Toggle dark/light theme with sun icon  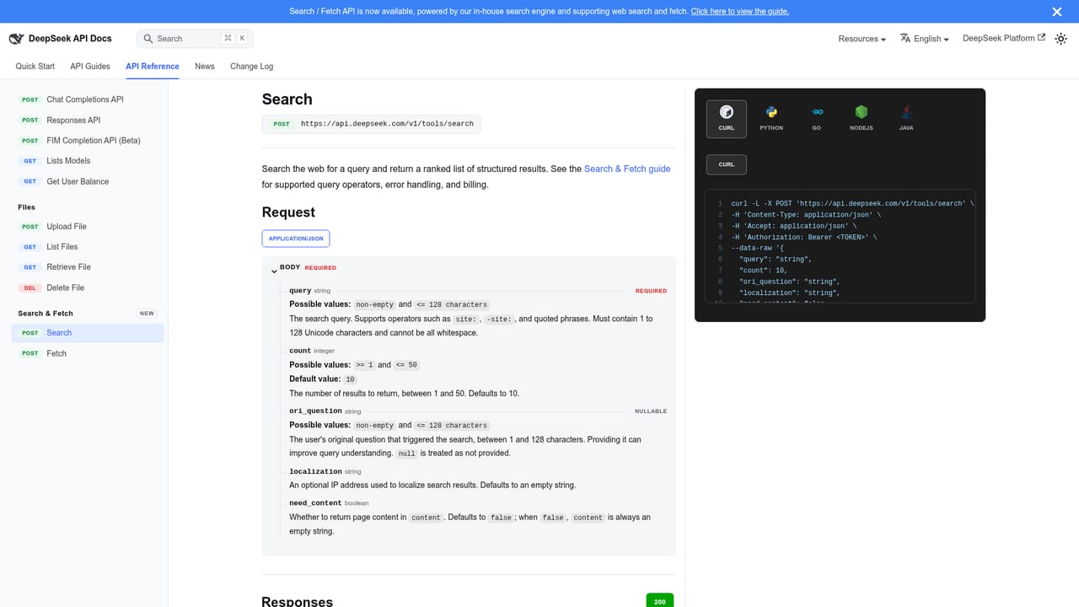click(x=1061, y=39)
